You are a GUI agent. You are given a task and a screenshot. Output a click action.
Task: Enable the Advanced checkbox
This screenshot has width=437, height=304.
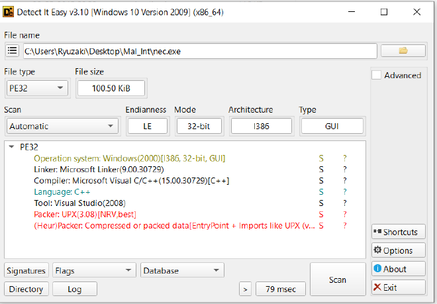tap(377, 76)
